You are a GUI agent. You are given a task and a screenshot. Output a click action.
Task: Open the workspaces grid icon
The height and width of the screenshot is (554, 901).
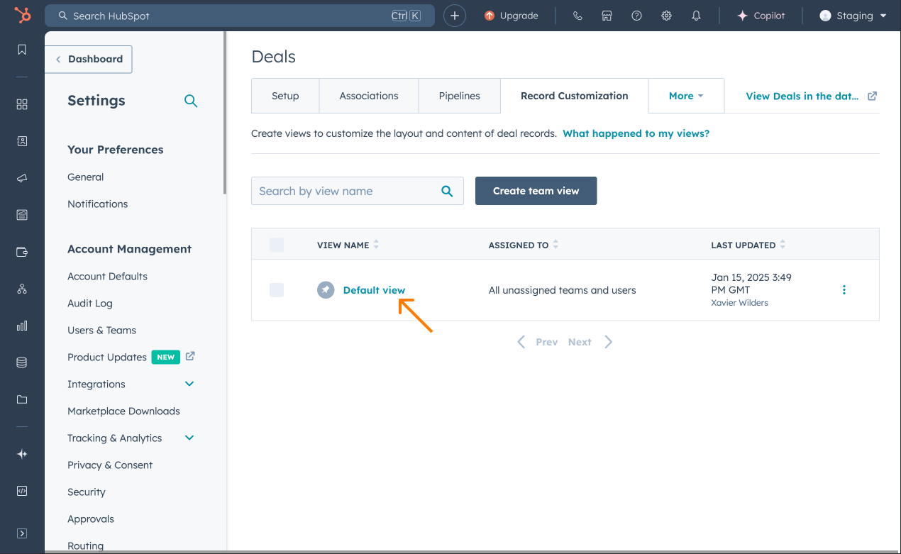22,104
